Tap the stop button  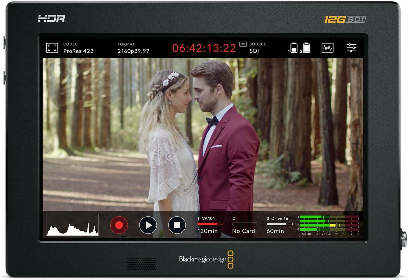[177, 225]
